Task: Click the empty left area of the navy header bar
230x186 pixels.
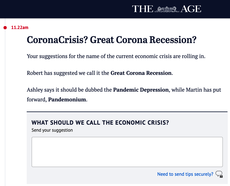Action: pos(50,9)
